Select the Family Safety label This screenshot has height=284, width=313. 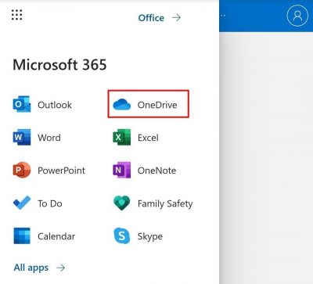coord(165,203)
